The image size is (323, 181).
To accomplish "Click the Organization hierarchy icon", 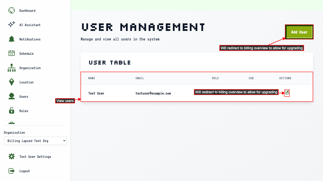I will [12, 68].
